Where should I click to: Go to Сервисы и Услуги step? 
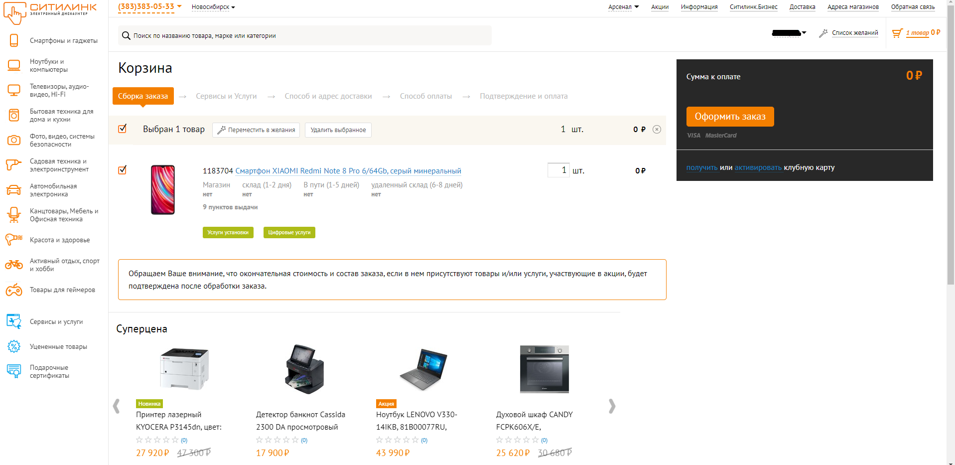[226, 96]
